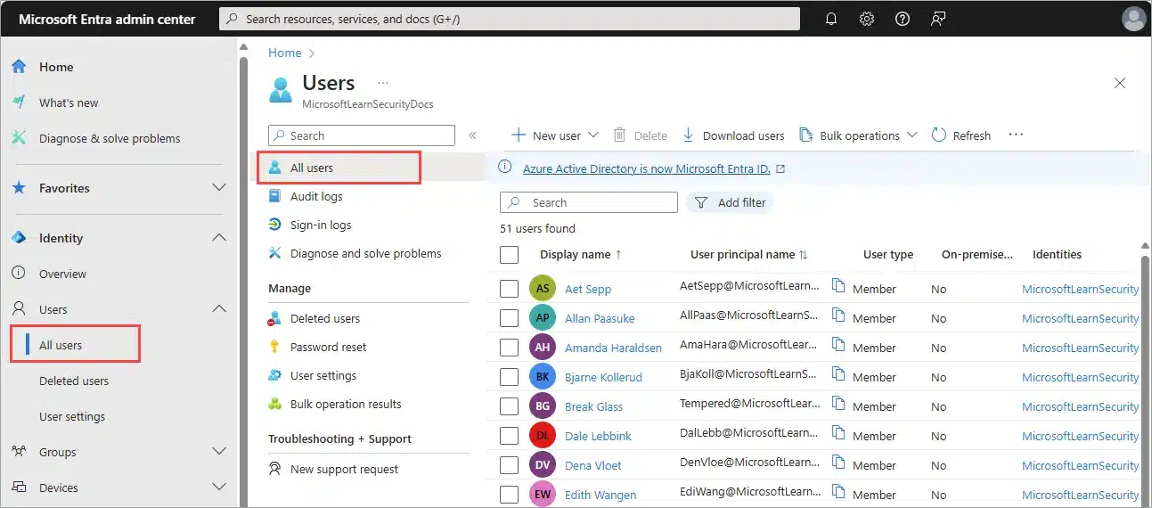This screenshot has width=1152, height=508.
Task: Copy Break Glass user principal name
Action: coord(837,404)
